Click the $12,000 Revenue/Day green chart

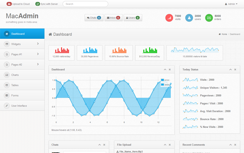tap(150, 50)
